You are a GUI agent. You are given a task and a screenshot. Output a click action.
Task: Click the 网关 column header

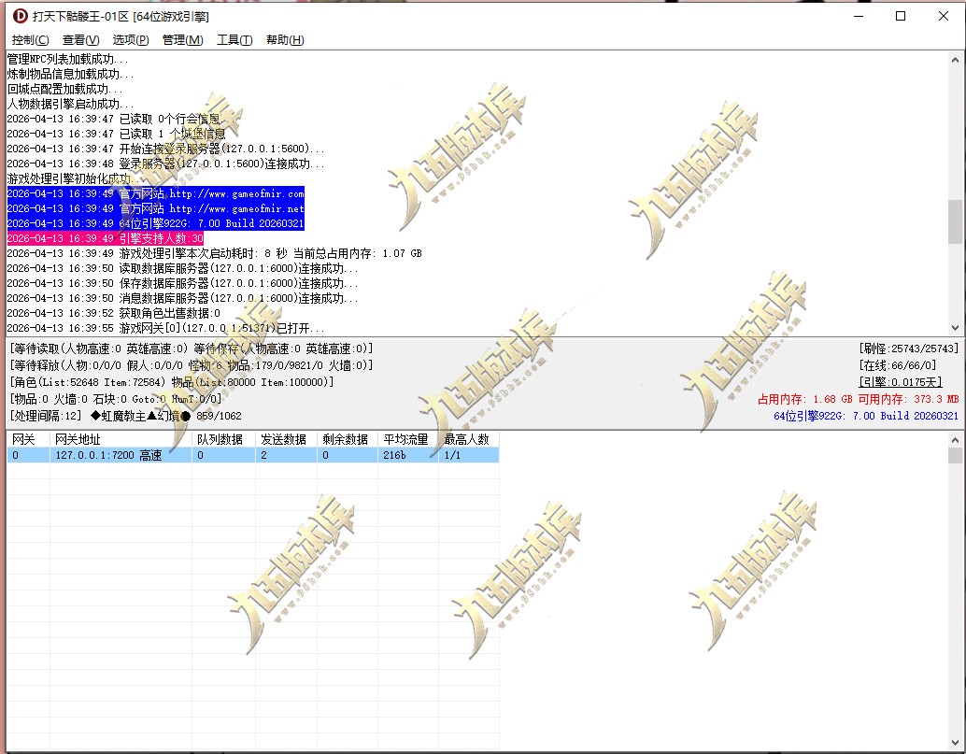tap(28, 439)
